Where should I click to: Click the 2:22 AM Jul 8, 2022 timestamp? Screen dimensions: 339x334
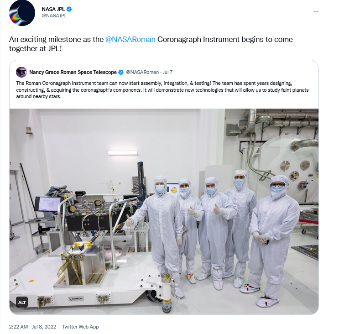pyautogui.click(x=32, y=327)
